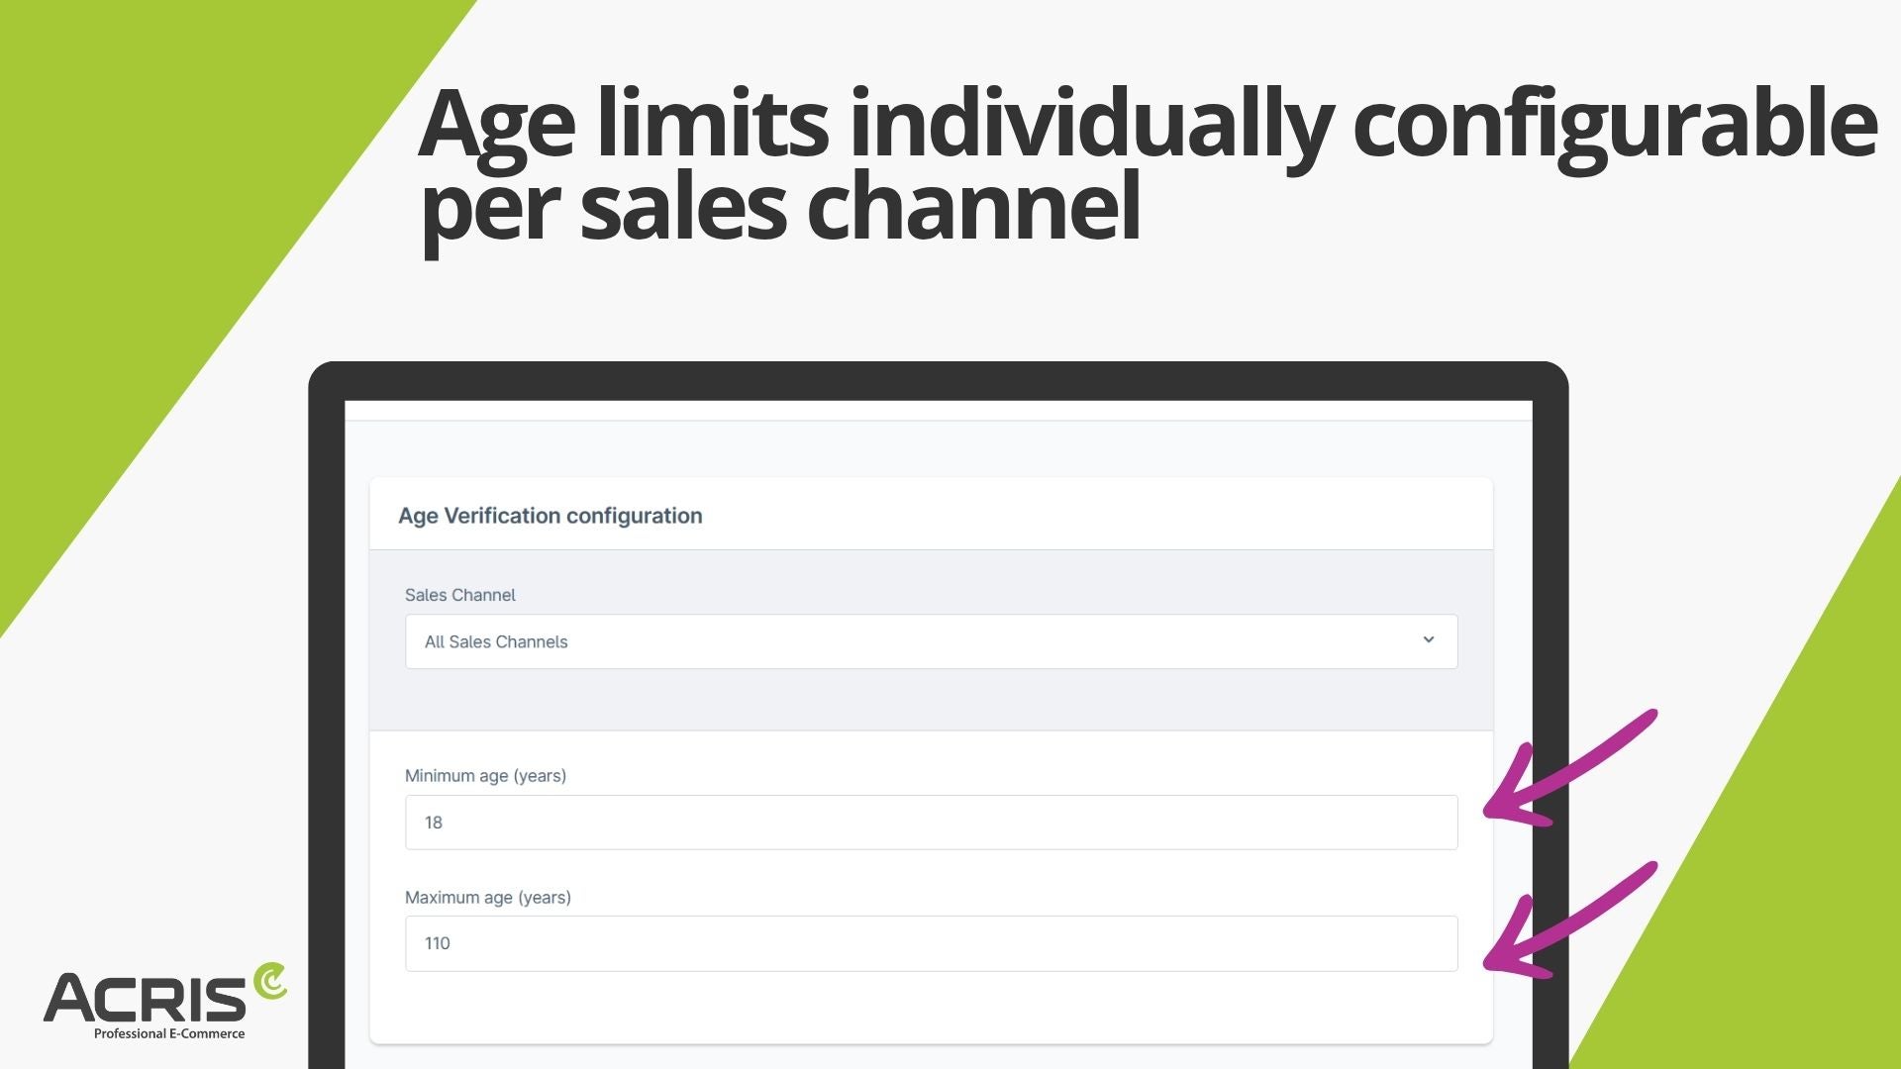Click the 'Age Verification configuration' card heading
Viewport: 1901px width, 1069px height.
point(550,516)
